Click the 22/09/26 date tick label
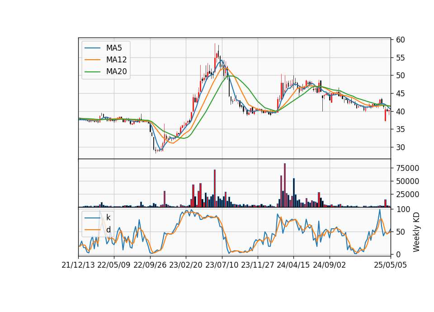Viewport: 434px width, 312px height. [150, 265]
